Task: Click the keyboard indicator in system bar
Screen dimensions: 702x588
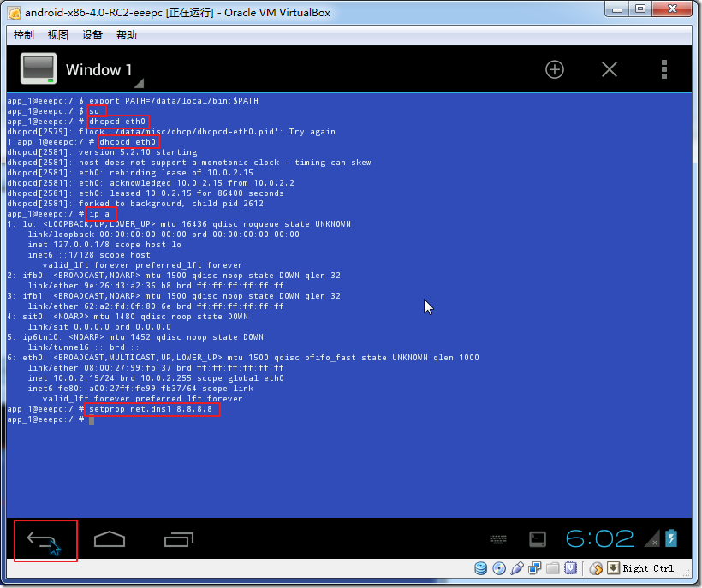Action: click(x=498, y=539)
